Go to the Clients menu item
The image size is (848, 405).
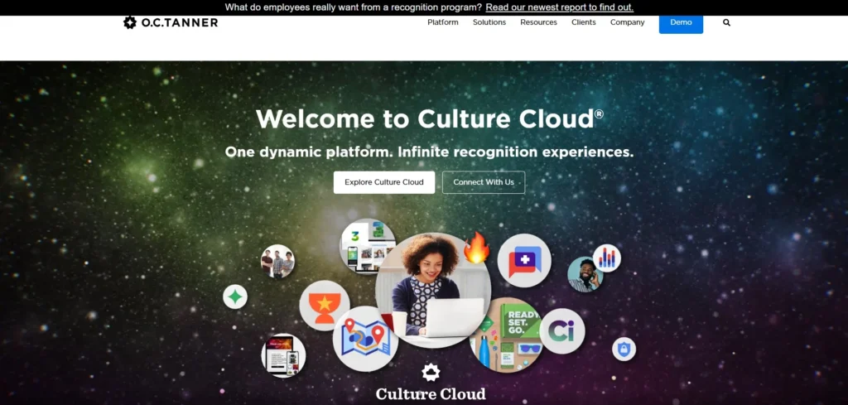(584, 22)
